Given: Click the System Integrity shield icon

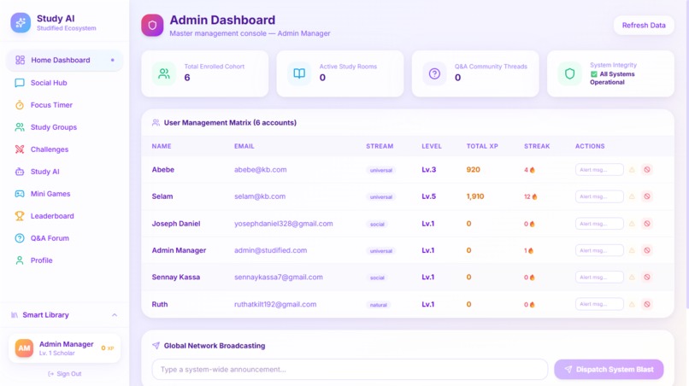Looking at the screenshot, I should [569, 73].
